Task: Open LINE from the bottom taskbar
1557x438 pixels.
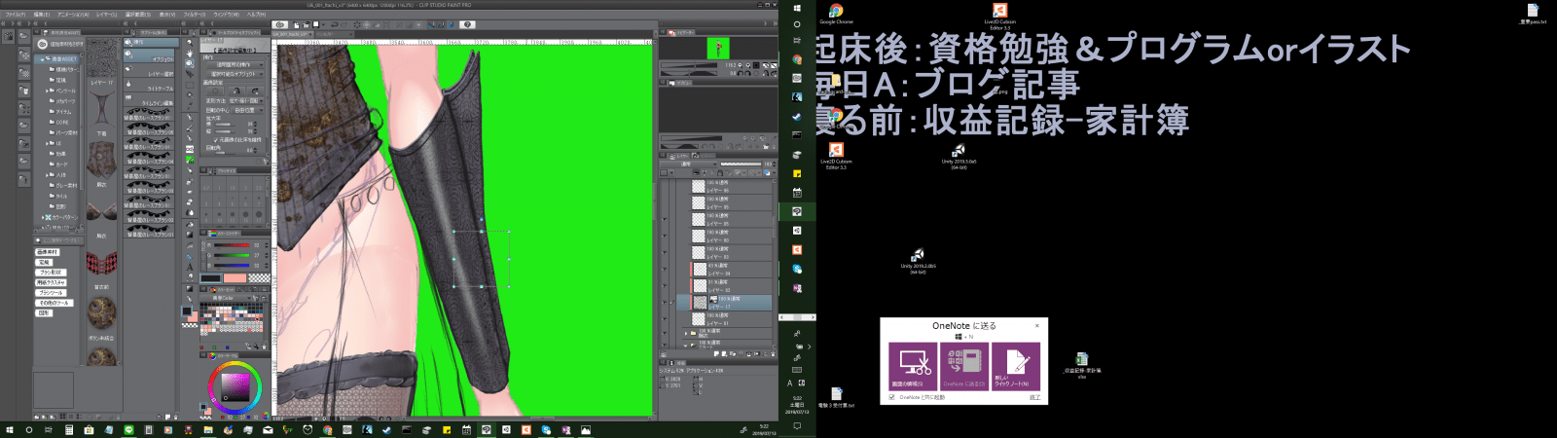Action: point(128,429)
